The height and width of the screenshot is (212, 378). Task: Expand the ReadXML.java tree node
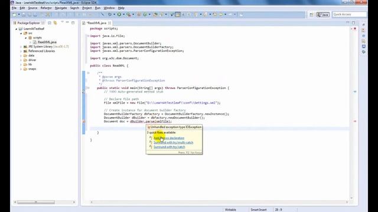point(30,42)
